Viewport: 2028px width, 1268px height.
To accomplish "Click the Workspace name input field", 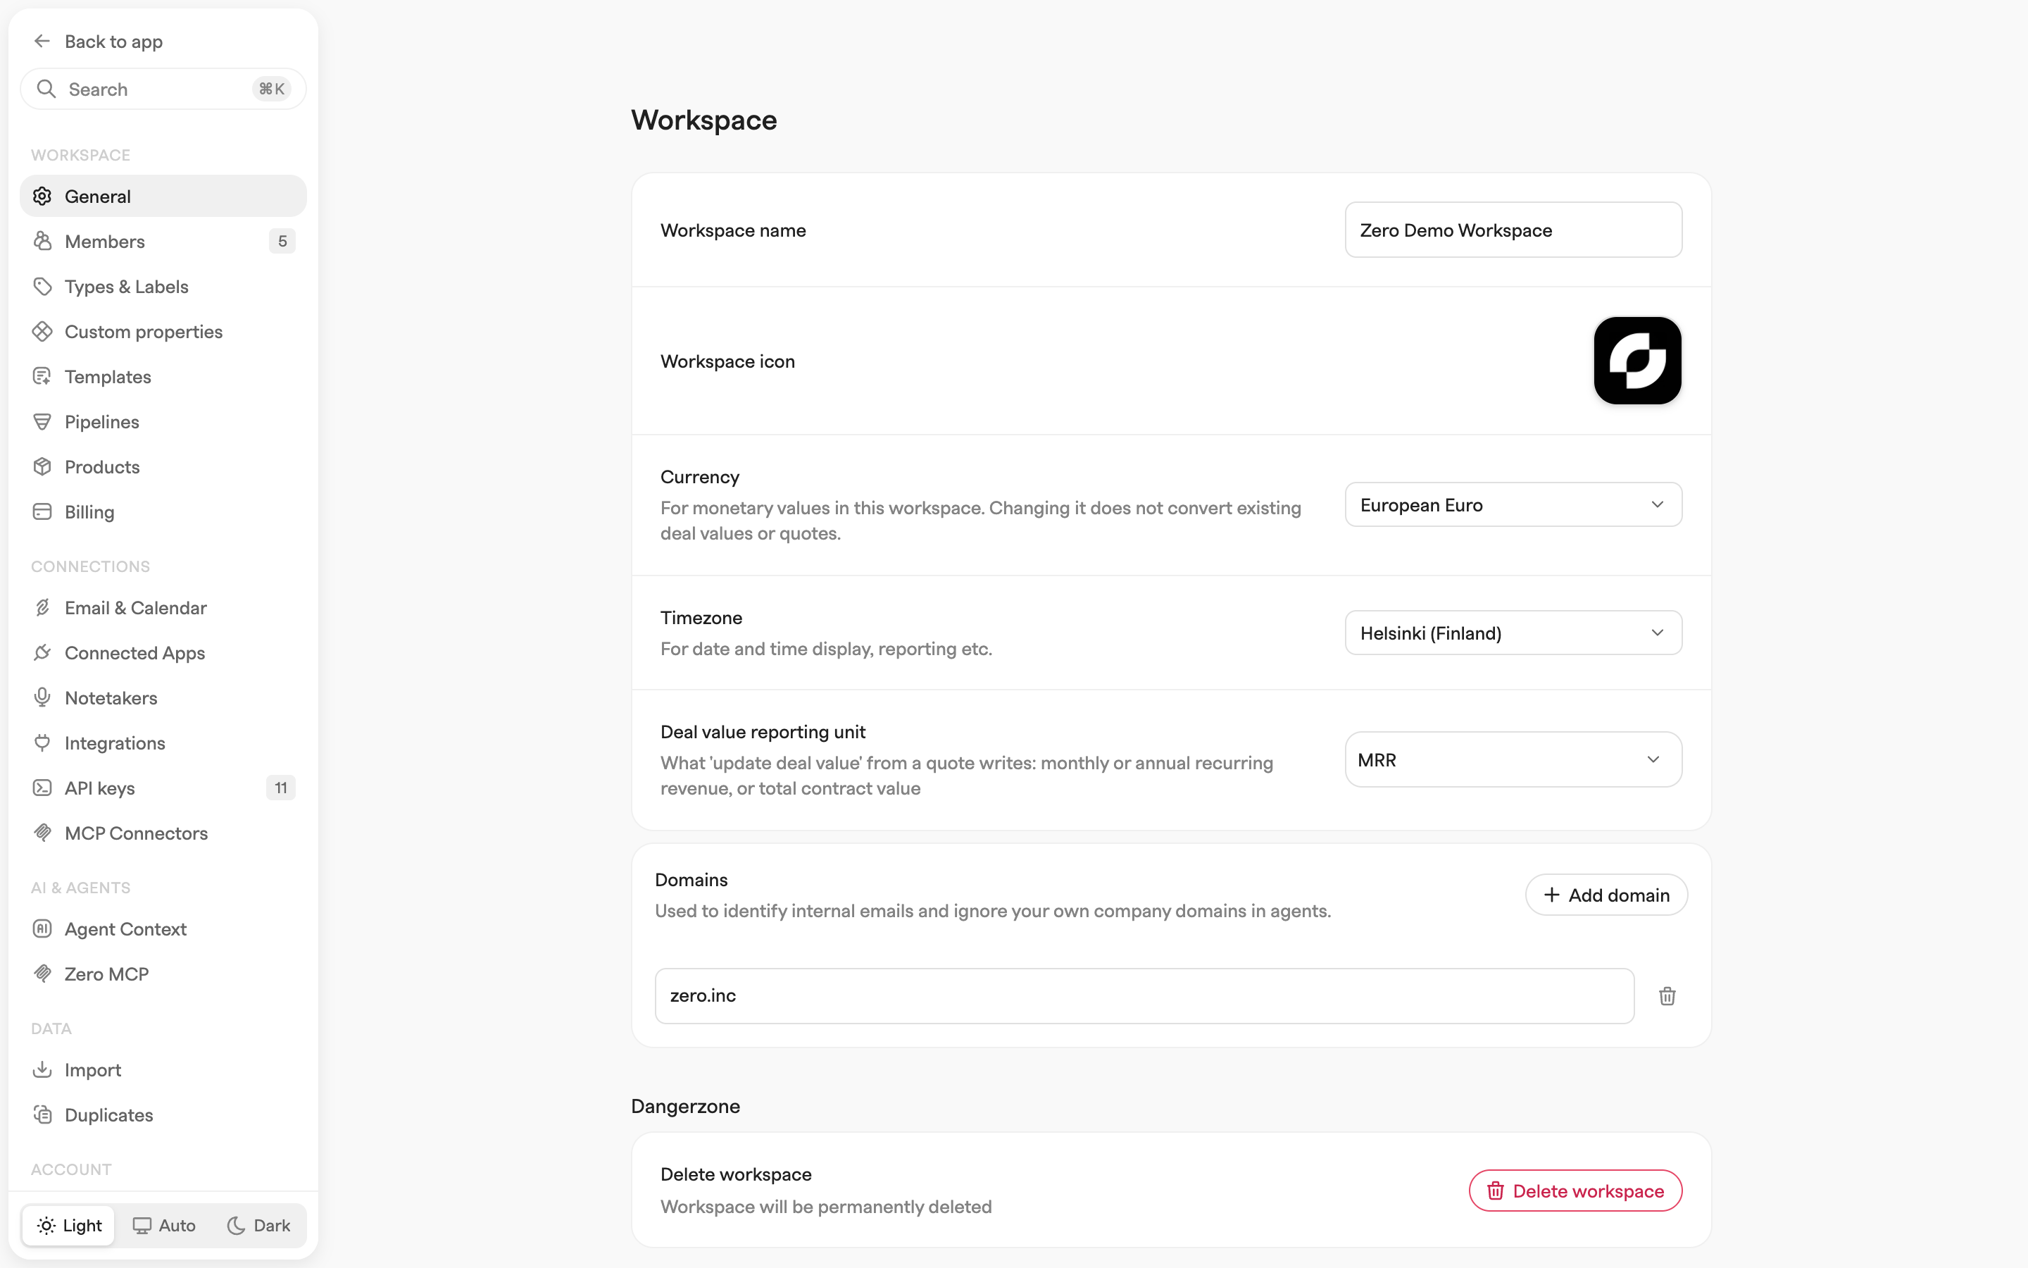I will pyautogui.click(x=1513, y=230).
